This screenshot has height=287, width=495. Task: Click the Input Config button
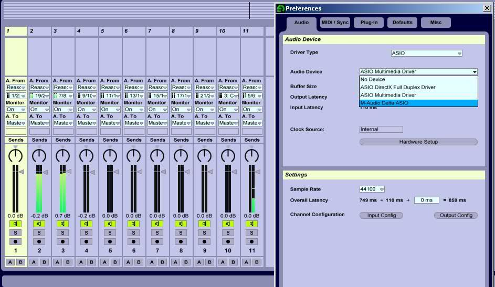pos(381,216)
